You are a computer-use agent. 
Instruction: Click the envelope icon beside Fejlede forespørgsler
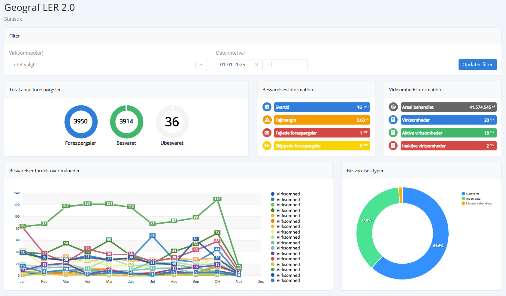point(267,133)
